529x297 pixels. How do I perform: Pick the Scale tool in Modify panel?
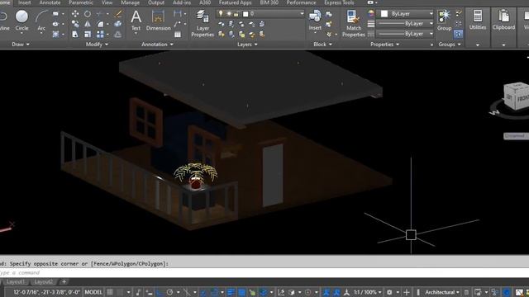click(88, 34)
